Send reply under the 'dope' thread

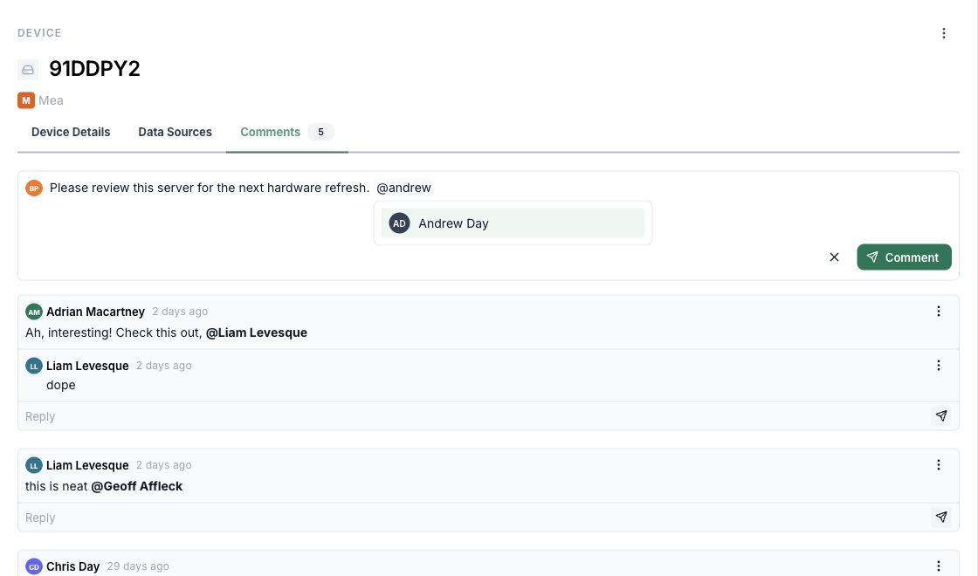coord(941,415)
